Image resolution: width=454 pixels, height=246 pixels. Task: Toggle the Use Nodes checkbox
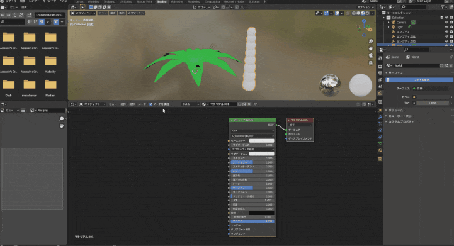(x=150, y=104)
